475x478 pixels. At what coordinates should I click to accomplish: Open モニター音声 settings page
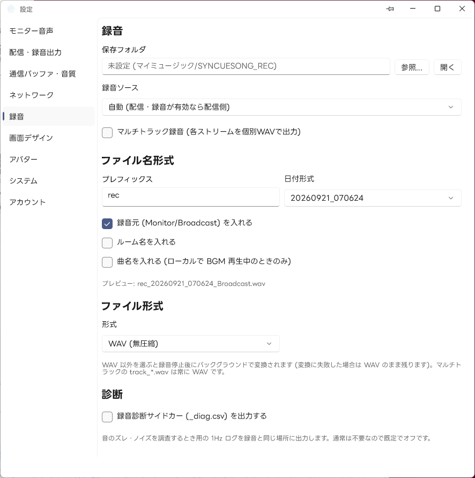[49, 31]
